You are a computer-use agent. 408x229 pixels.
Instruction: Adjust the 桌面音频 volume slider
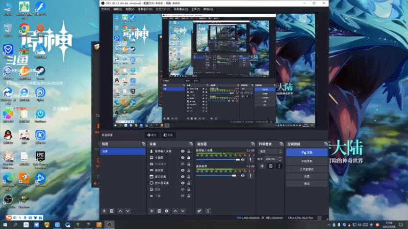point(218,176)
